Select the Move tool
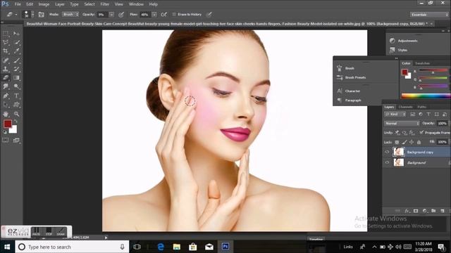The image size is (451, 253). [16, 34]
